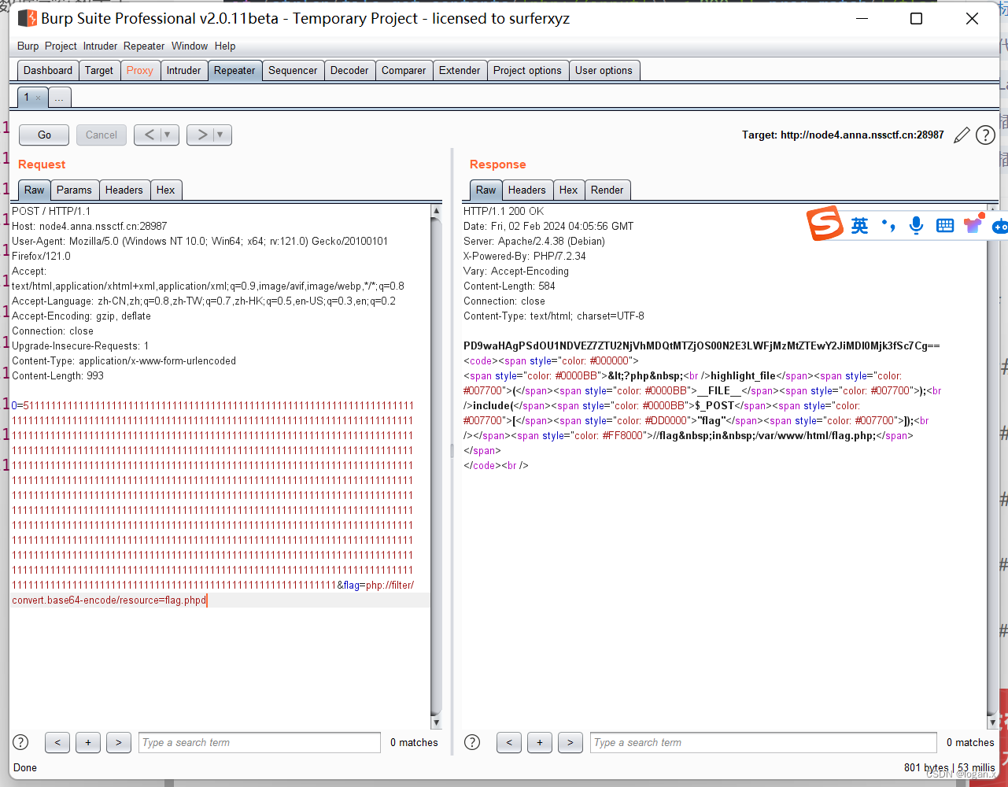Switch to Sequencer tab
Viewport: 1008px width, 787px height.
point(293,70)
